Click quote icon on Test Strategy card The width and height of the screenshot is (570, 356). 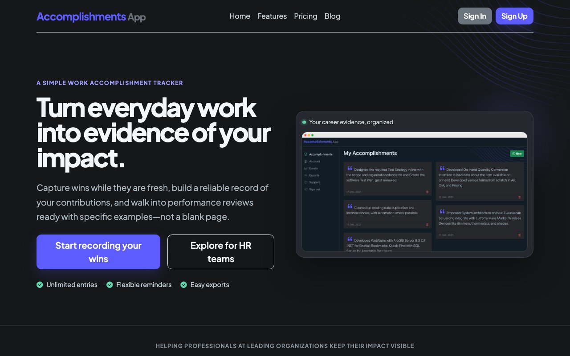(x=350, y=169)
